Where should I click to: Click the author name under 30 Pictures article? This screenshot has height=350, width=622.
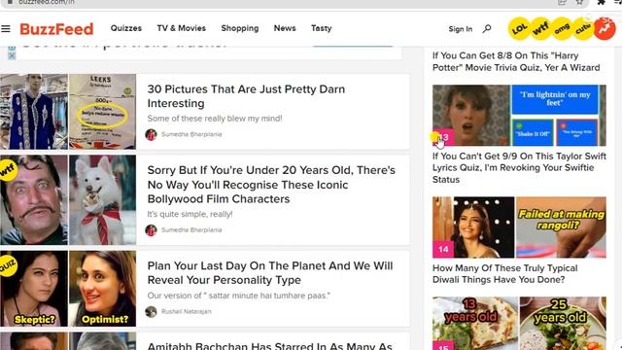[x=191, y=134]
